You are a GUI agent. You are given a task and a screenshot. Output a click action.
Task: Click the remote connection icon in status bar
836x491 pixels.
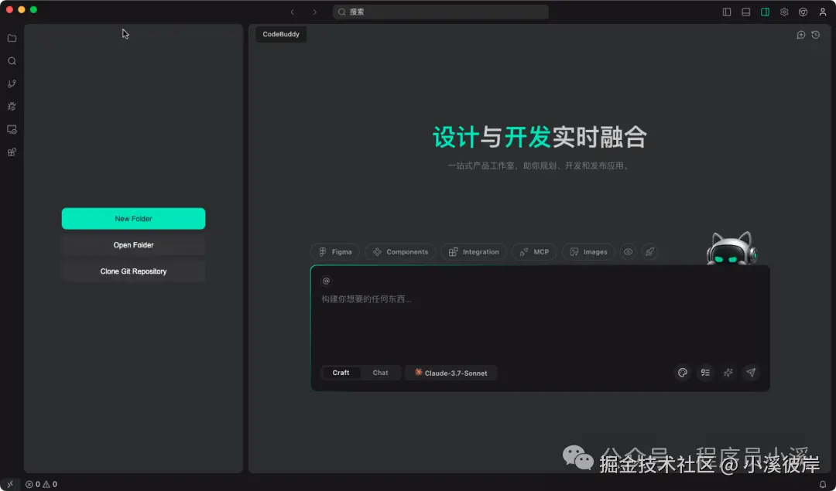(x=10, y=484)
